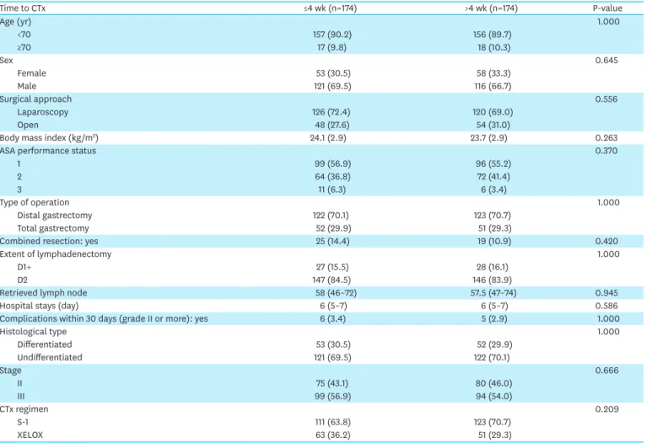The height and width of the screenshot is (443, 652).
Task: Click the P-value '0.556'
Action: [606, 99]
